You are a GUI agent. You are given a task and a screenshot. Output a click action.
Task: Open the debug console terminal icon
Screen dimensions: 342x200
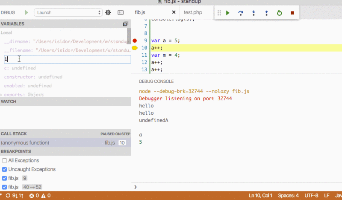[x=121, y=12]
